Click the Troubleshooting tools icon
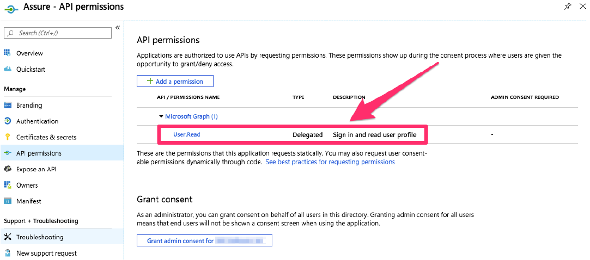The width and height of the screenshot is (590, 260). (x=8, y=237)
